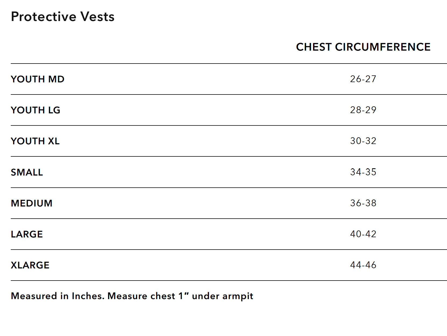
Task: Click the 26-27 chest measurement
Action: [x=363, y=79]
